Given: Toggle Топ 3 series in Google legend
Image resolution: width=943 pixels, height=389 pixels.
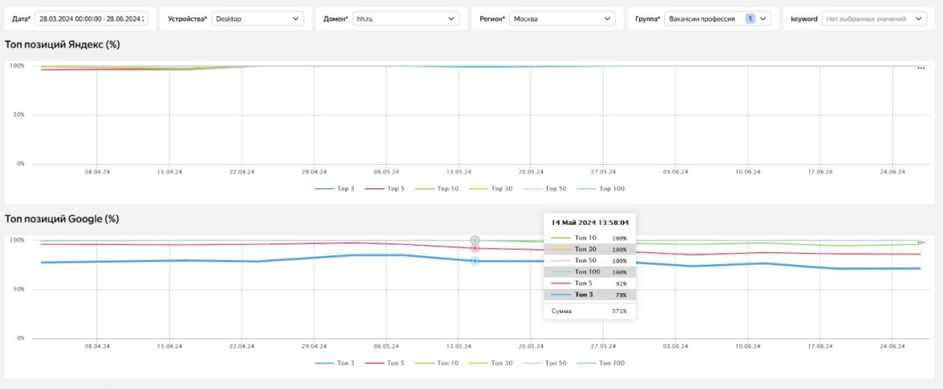Looking at the screenshot, I should coord(334,363).
